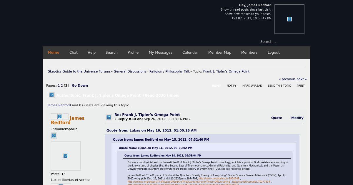Viewport: 353px width, 185px height.
Task: Click Modify on reply #30
Action: (x=297, y=118)
